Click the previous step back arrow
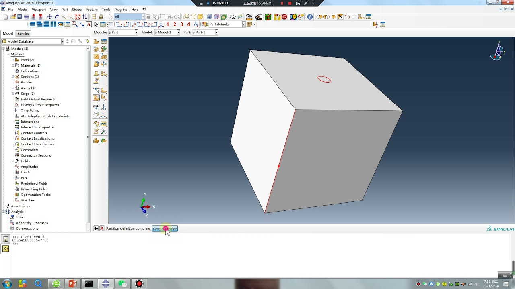 point(96,228)
